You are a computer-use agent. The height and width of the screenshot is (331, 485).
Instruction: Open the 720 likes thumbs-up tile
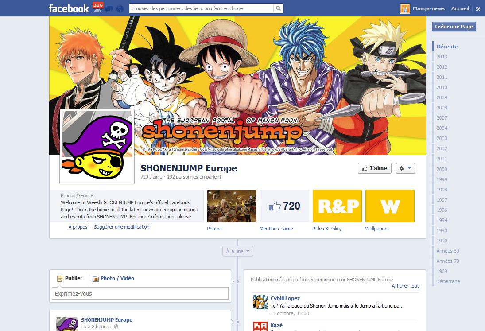[284, 206]
